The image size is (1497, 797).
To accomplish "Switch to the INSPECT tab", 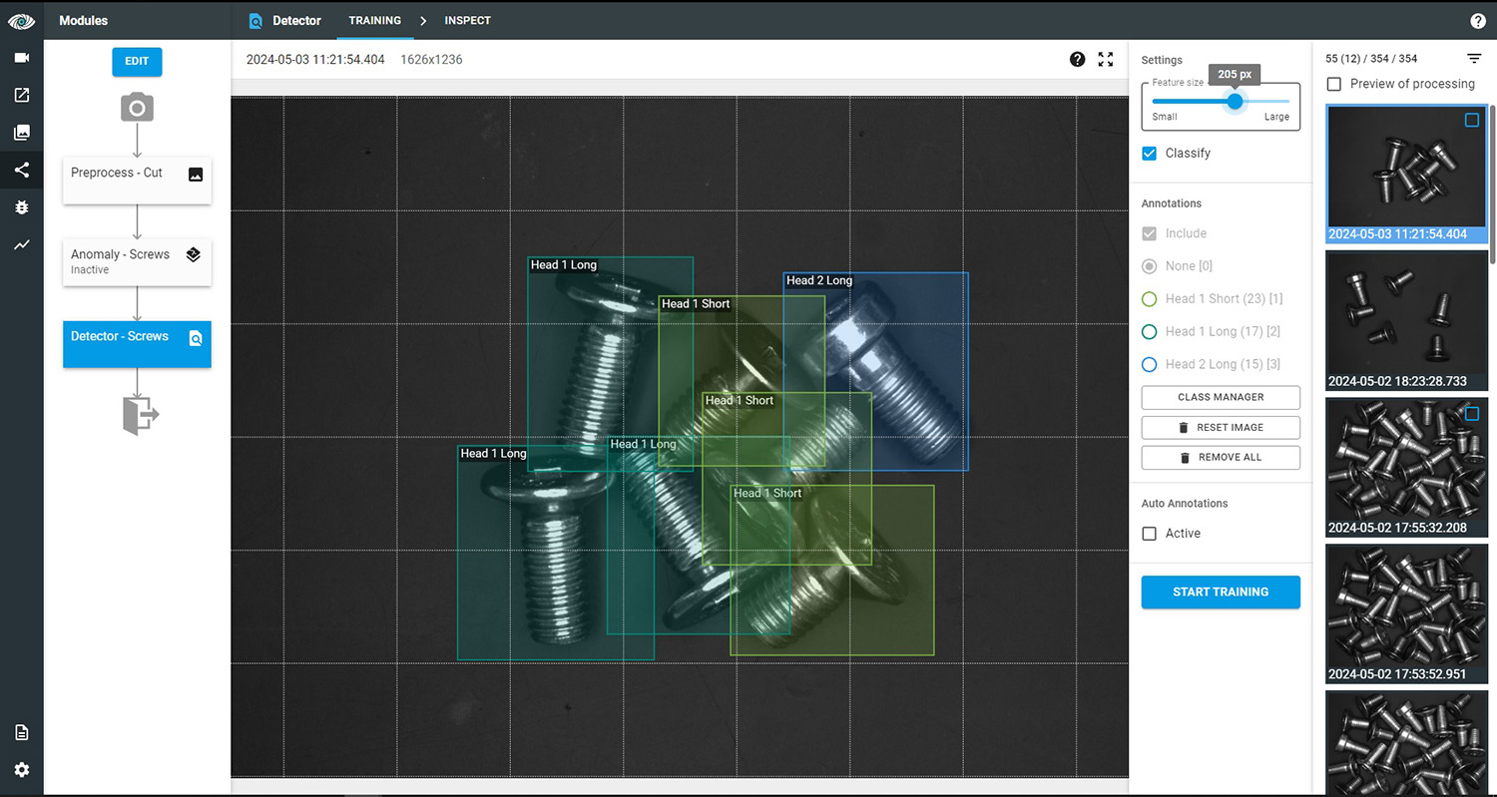I will click(467, 20).
